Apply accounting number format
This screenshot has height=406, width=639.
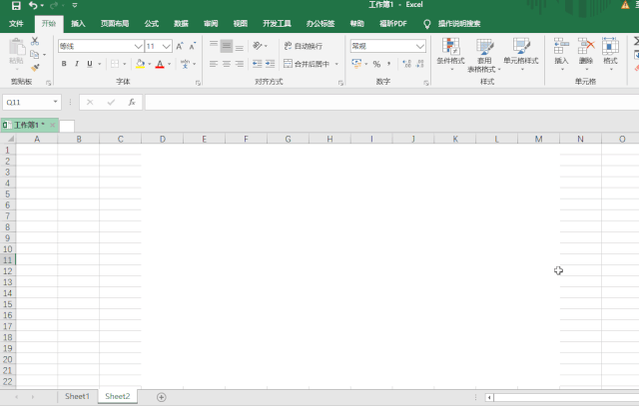356,64
